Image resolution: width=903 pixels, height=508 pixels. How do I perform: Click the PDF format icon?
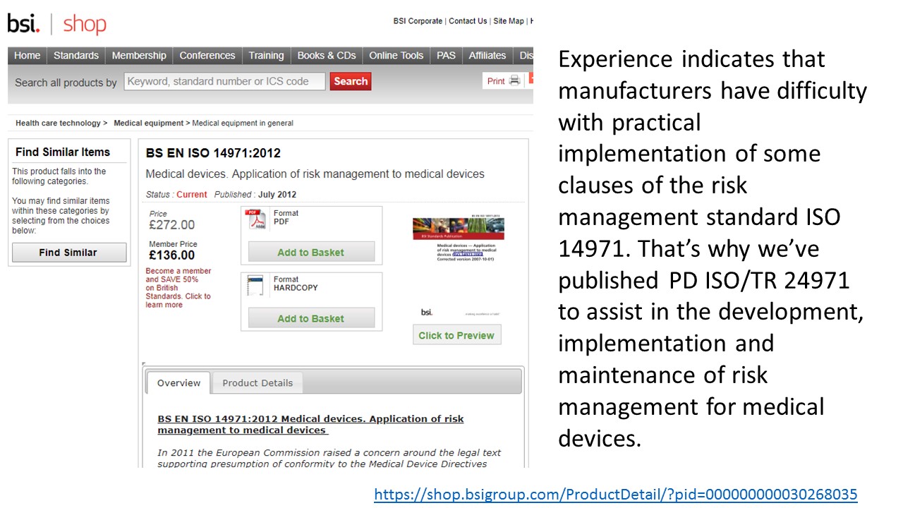(255, 219)
